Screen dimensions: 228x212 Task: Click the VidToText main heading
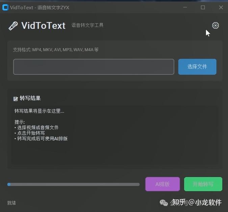click(43, 26)
